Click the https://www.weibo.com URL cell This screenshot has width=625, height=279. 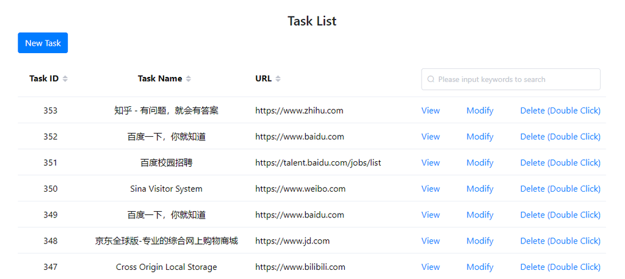(300, 189)
